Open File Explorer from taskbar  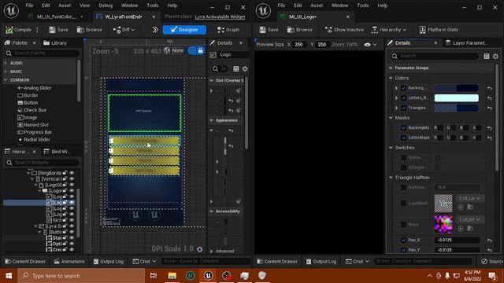coord(172,276)
